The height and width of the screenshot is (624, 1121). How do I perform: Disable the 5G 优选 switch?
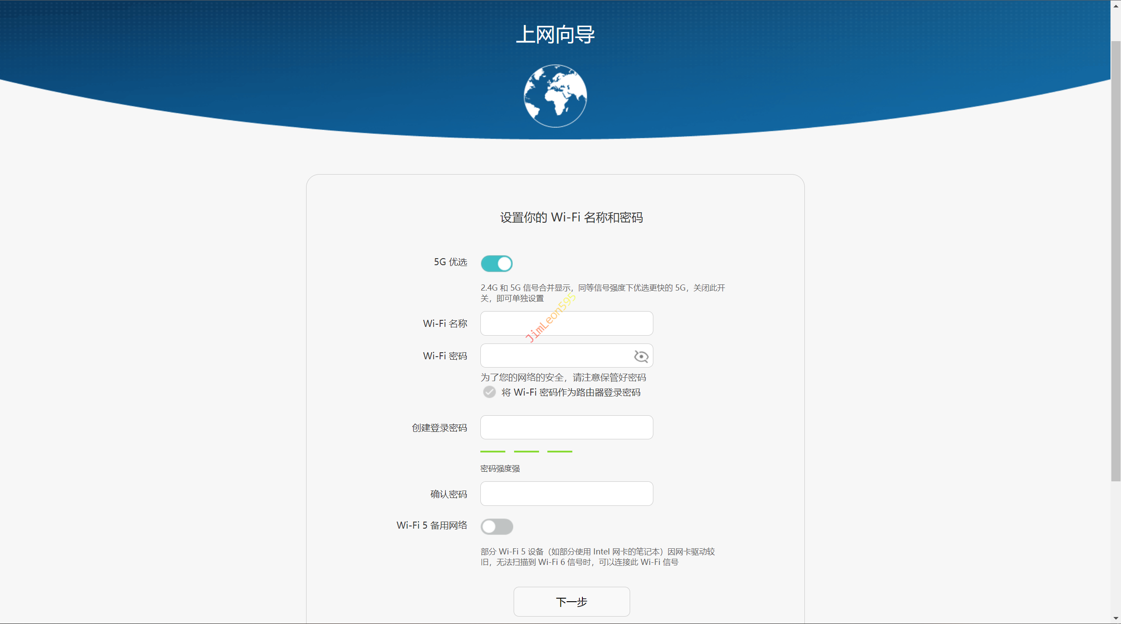pos(497,263)
